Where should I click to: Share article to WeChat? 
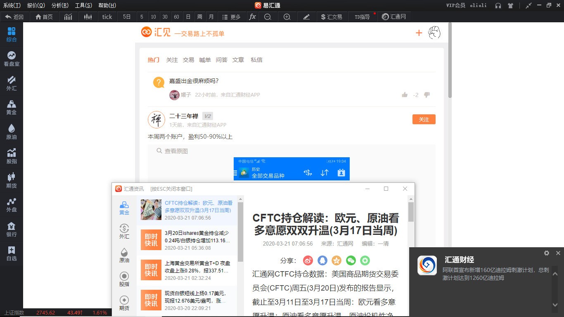pos(351,260)
